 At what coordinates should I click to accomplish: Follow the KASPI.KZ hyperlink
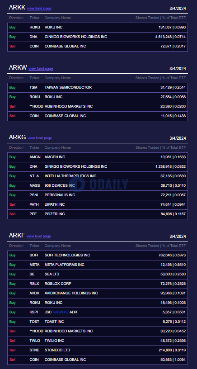(x=61, y=312)
